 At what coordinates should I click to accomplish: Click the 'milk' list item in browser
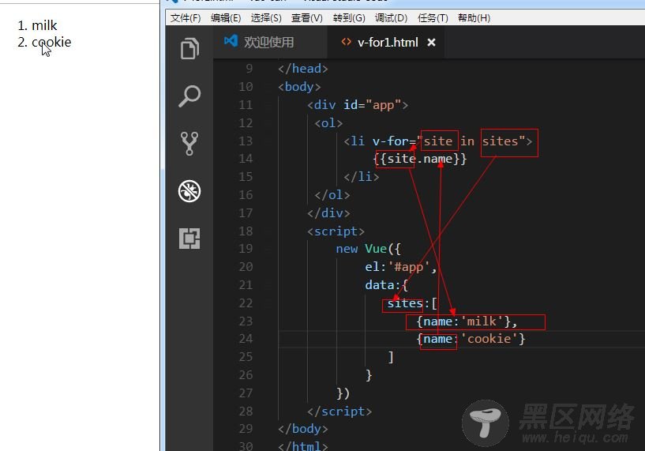click(x=44, y=25)
